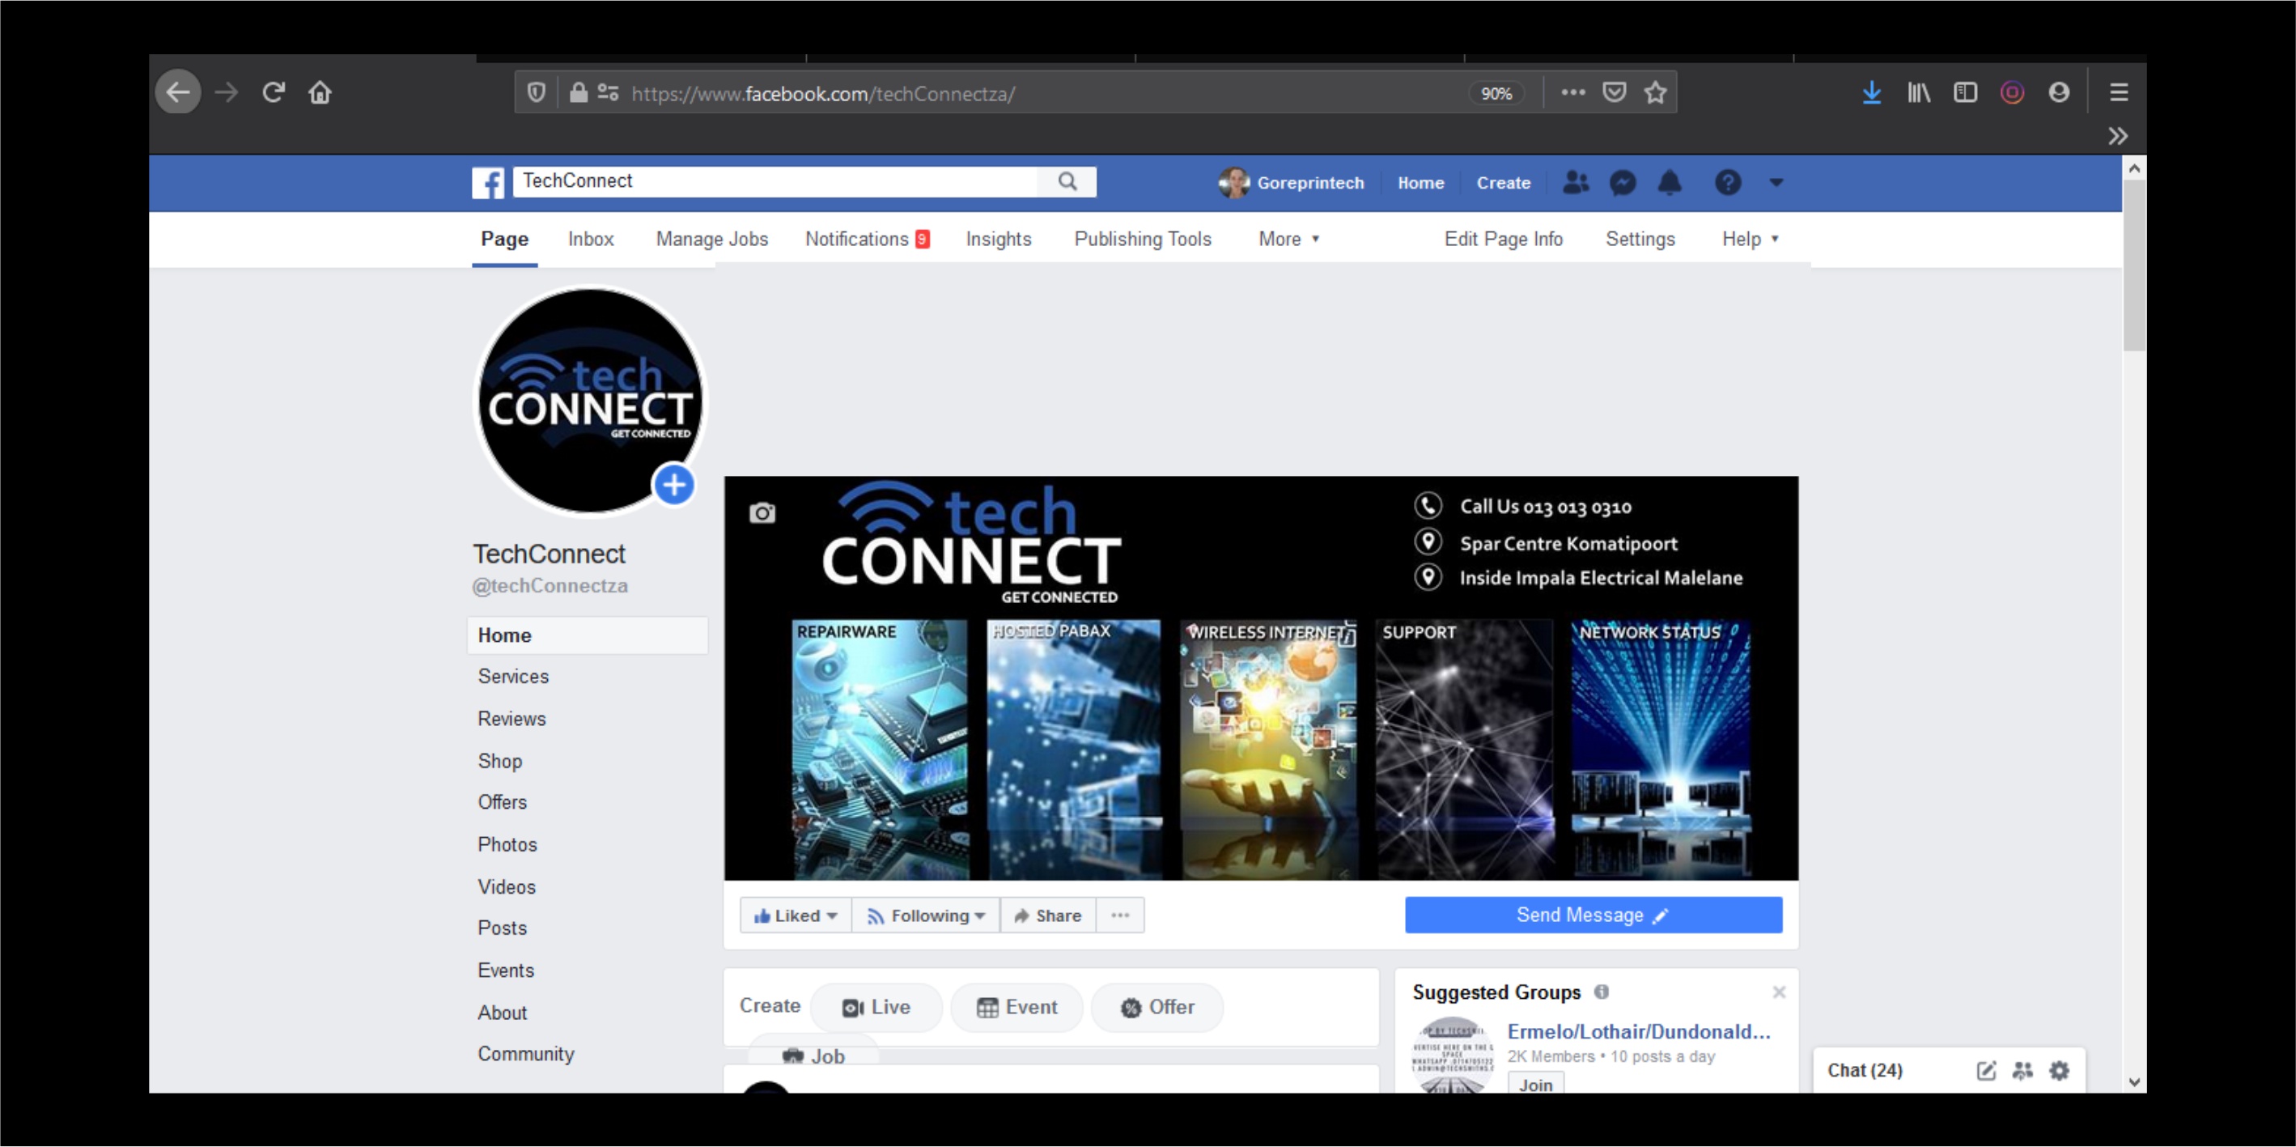Viewport: 2296px width, 1147px height.
Task: Click the Send Message button
Action: point(1592,915)
